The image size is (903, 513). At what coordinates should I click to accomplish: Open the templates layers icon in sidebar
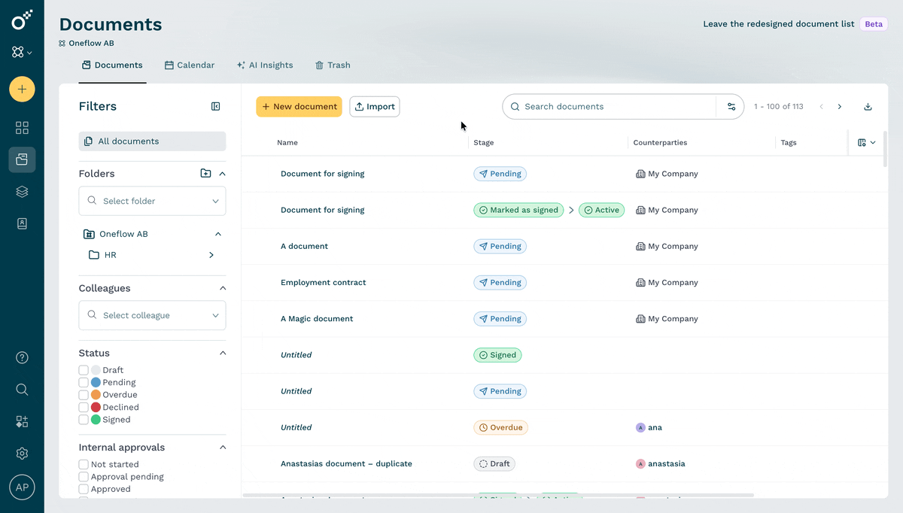22,192
